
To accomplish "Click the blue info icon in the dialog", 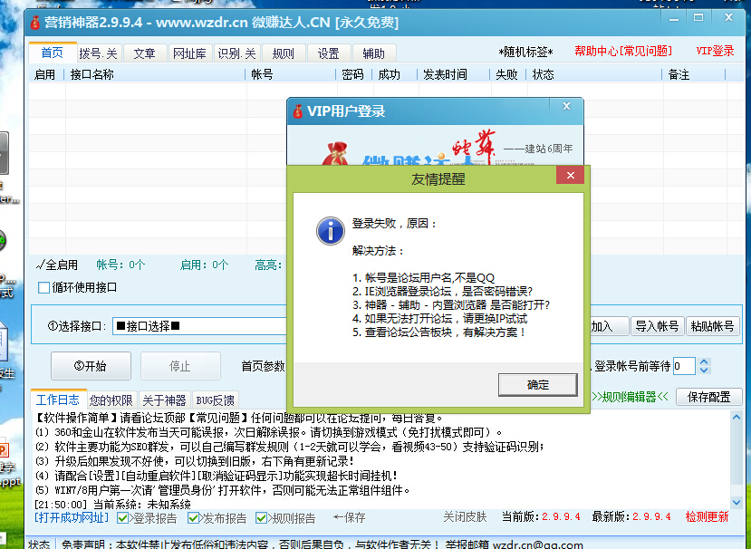I will click(330, 229).
